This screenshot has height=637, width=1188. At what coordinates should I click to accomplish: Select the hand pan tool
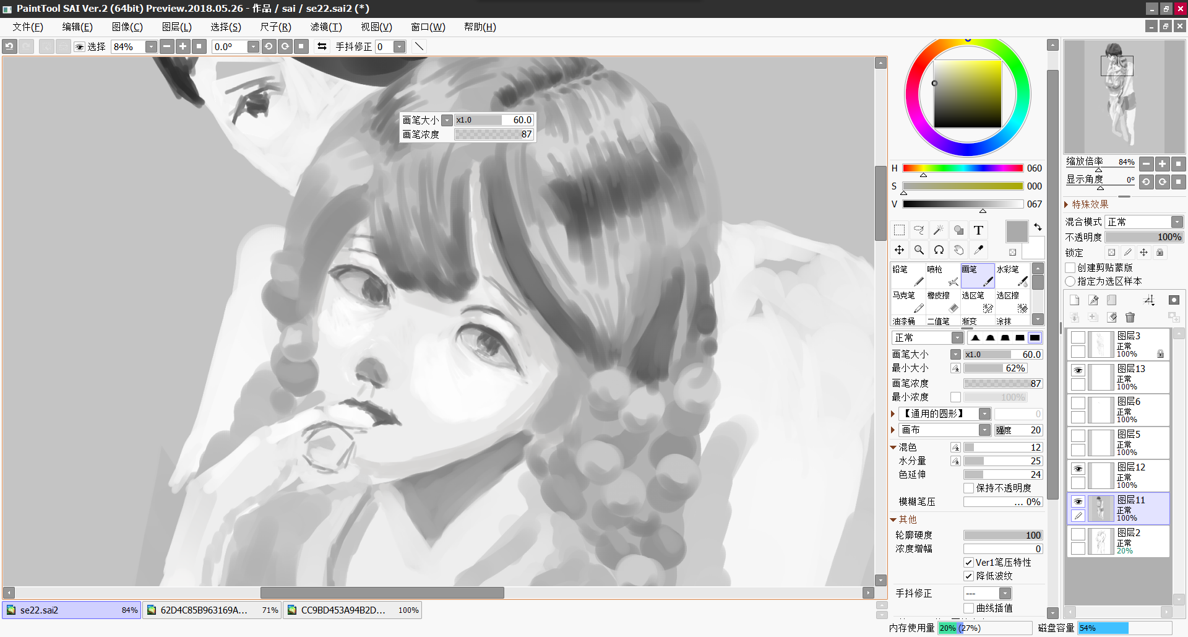click(958, 250)
